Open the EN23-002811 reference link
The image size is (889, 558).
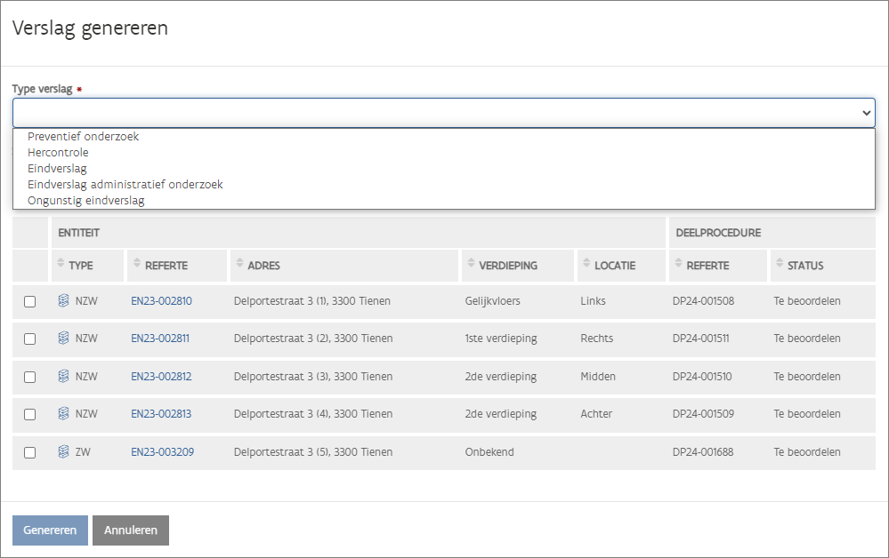click(160, 339)
